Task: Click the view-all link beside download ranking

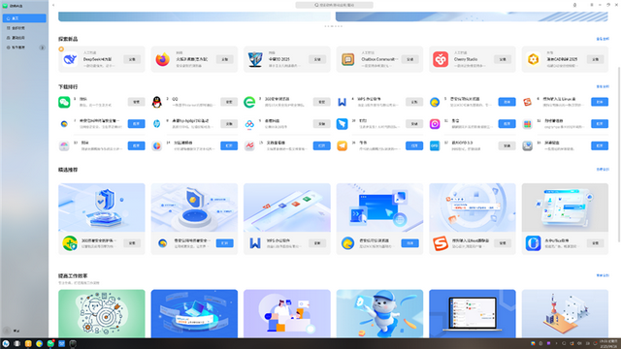Action: 603,86
